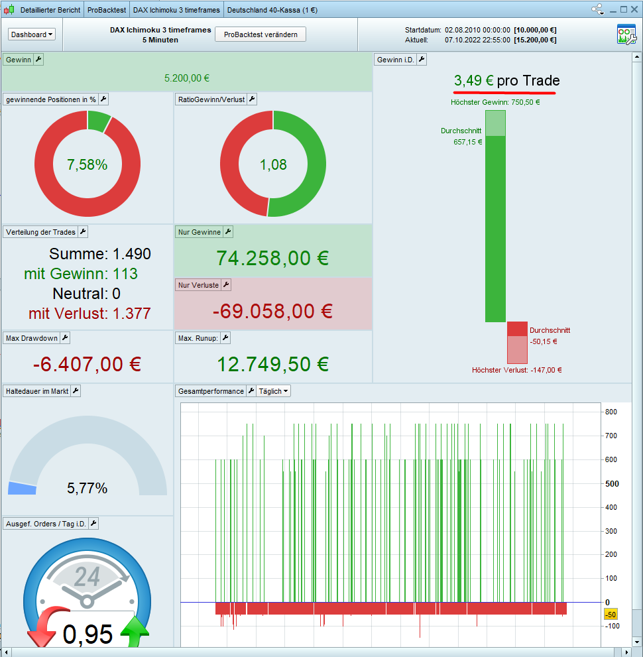Screen dimensions: 643x657
Task: Click the Max Drawdown label
Action: tap(32, 337)
